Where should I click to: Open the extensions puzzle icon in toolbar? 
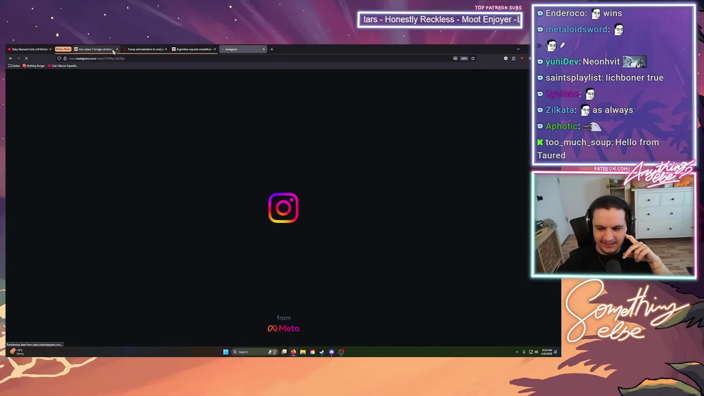pos(514,58)
